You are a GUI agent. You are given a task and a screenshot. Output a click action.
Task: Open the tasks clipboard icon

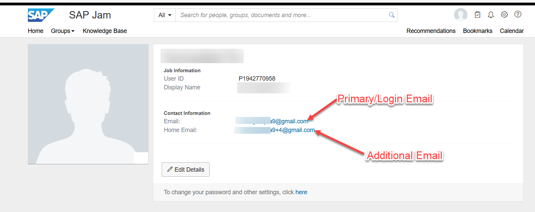[478, 14]
